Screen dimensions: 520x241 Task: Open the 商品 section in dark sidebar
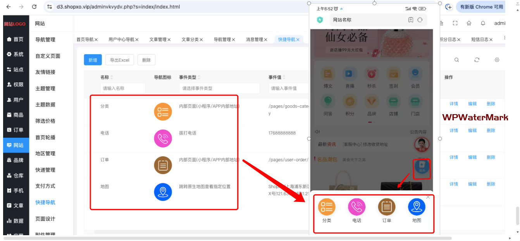pyautogui.click(x=15, y=115)
